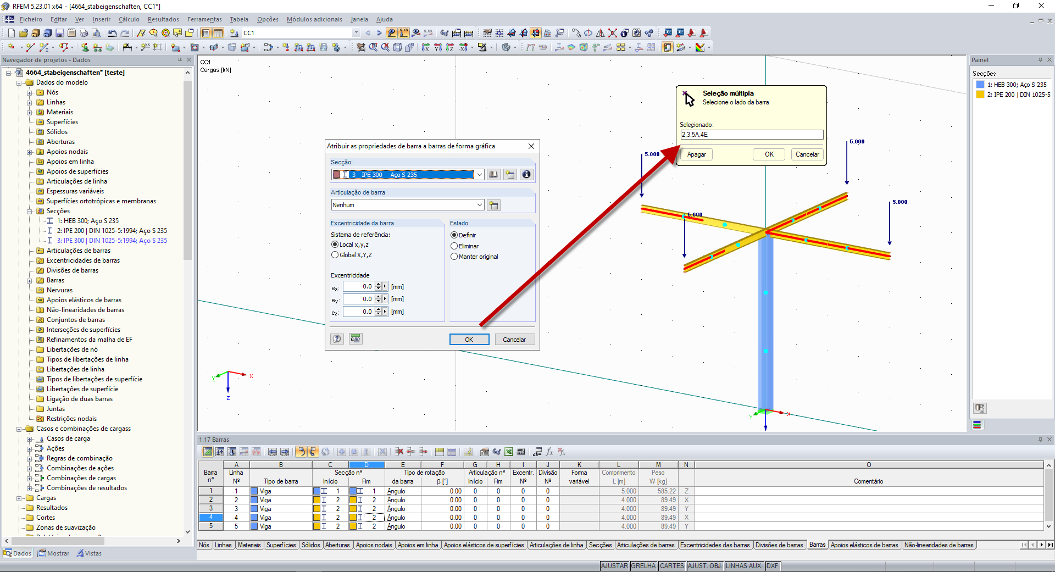This screenshot has height=572, width=1055.
Task: Toggle the GRELHA status bar button
Action: (643, 566)
